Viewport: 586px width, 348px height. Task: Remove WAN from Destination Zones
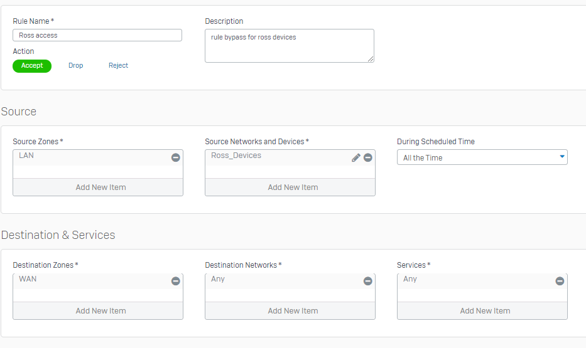click(176, 281)
